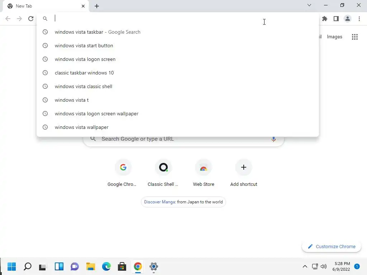Open the Chat taskbar icon
Viewport: 367px width, 275px height.
(75, 266)
